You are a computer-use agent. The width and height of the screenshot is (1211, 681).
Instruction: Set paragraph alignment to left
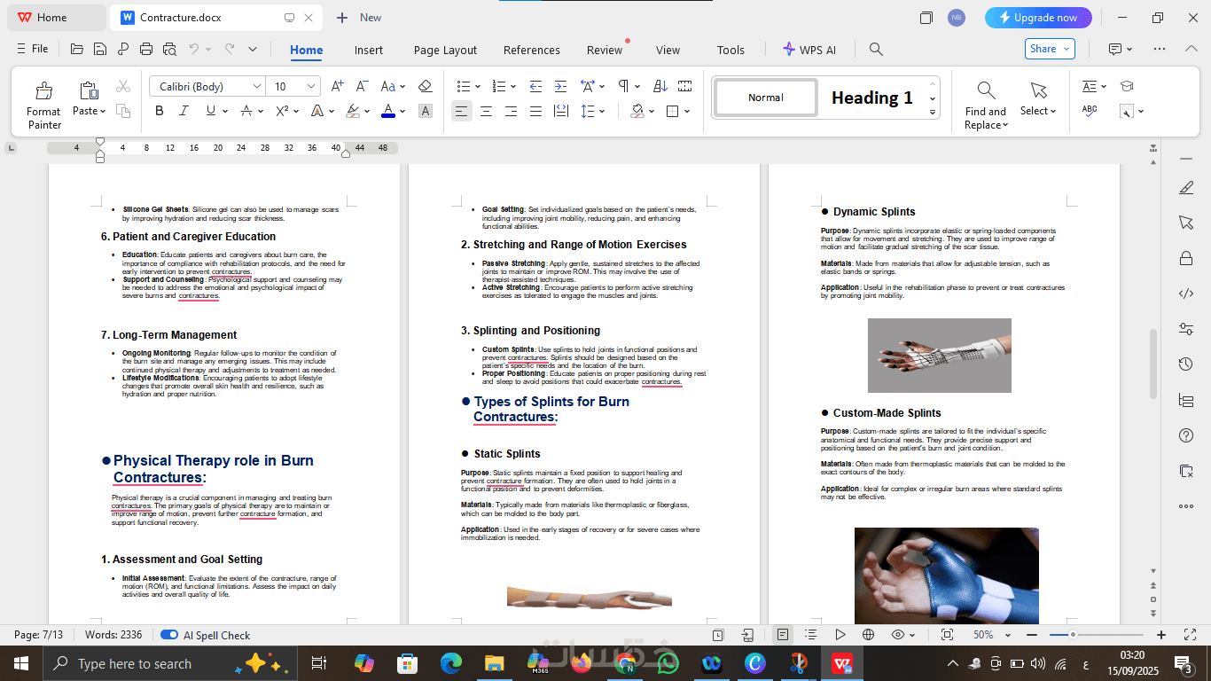(461, 111)
